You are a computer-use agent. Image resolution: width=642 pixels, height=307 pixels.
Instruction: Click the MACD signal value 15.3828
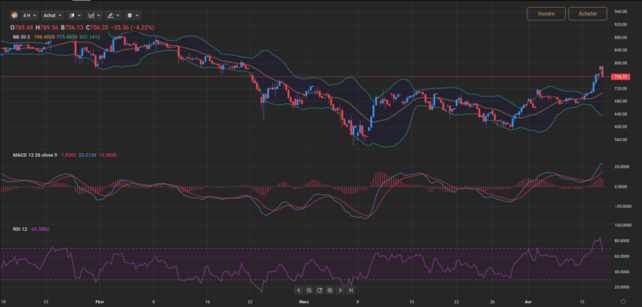pyautogui.click(x=108, y=155)
